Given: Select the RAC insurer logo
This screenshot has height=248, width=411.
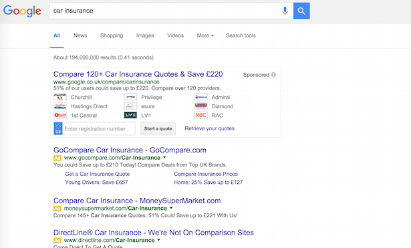Looking at the screenshot, I should (x=200, y=116).
